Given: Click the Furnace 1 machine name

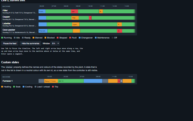Looking at the screenshot, I should 8,81.
